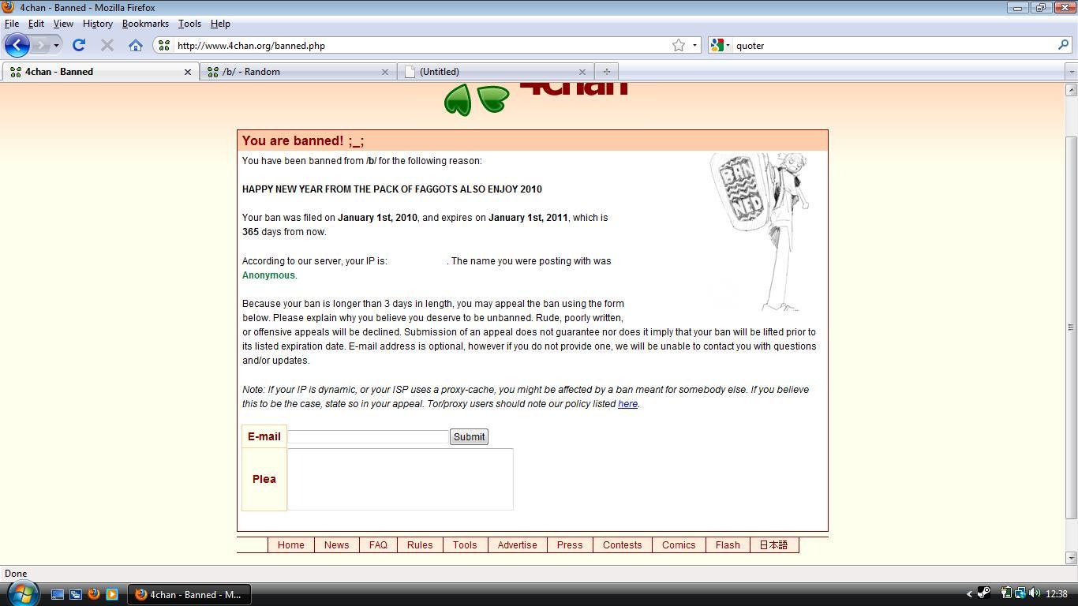This screenshot has width=1078, height=606.
Task: Open the Bookmarks menu
Action: tap(145, 24)
